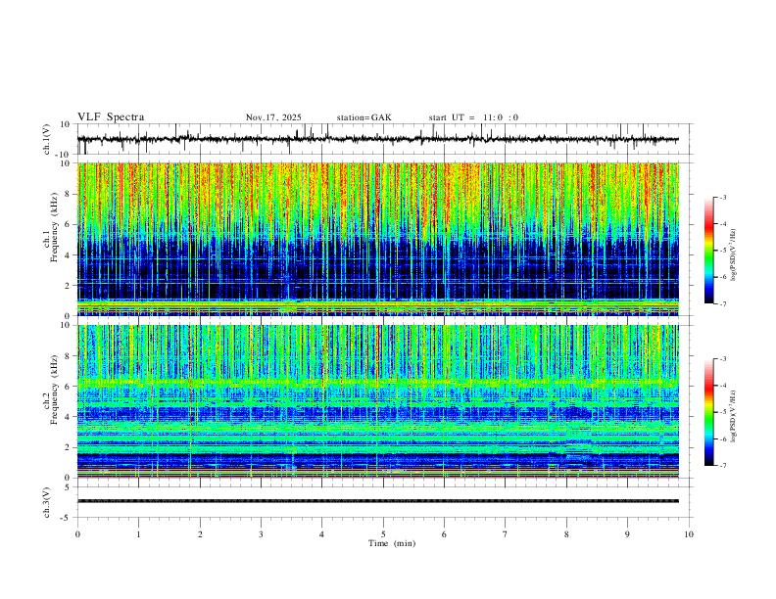The image size is (776, 599).
Task: Click the 'station=GAK' label
Action: pos(364,117)
